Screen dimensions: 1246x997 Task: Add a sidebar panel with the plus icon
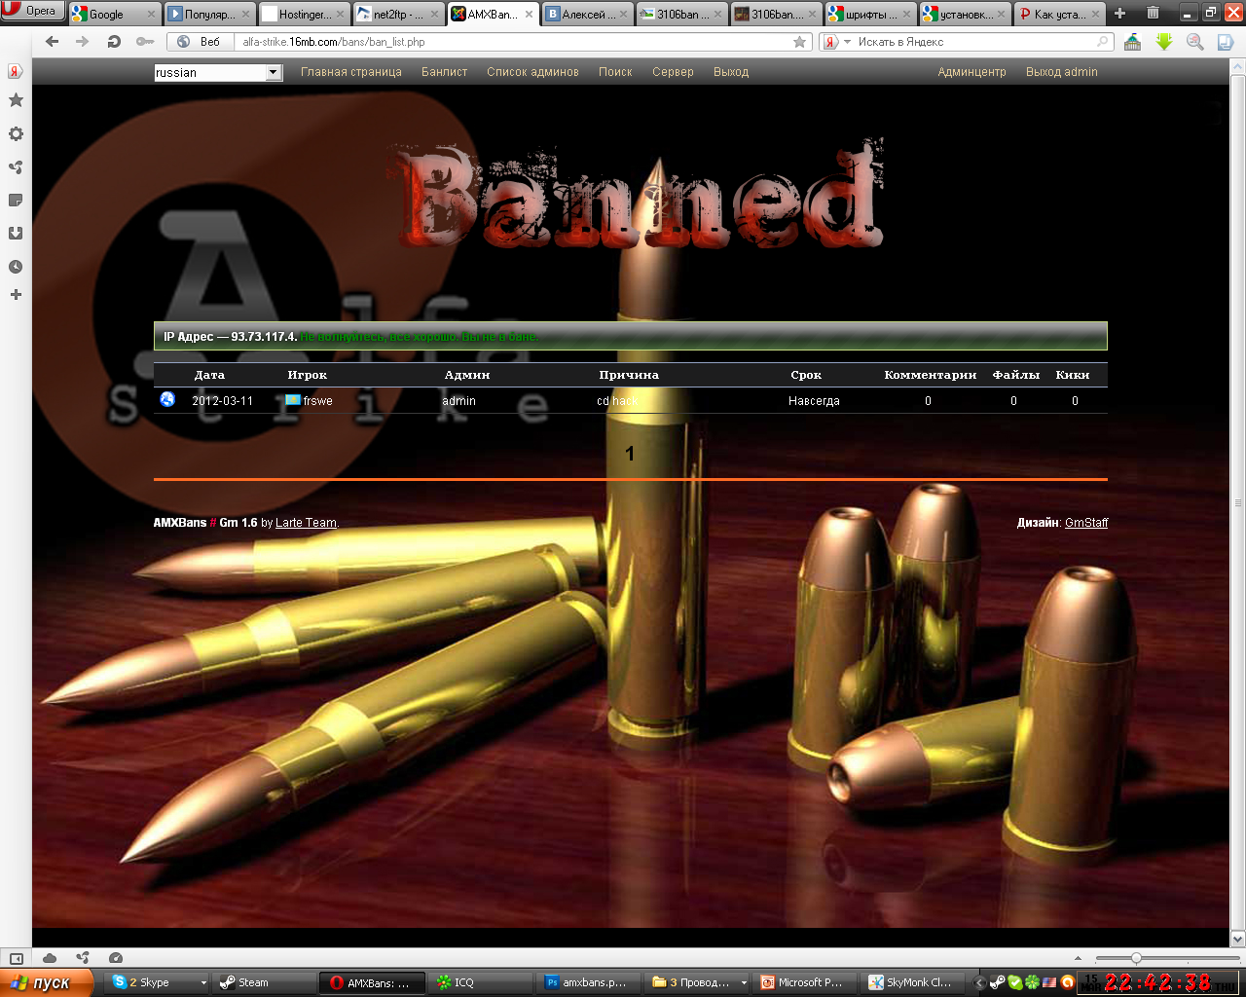[x=16, y=295]
